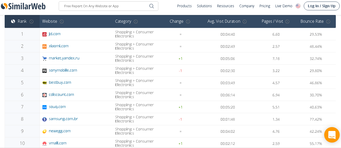The height and width of the screenshot is (148, 341).
Task: Open the sonymobile.com link
Action: click(x=63, y=70)
